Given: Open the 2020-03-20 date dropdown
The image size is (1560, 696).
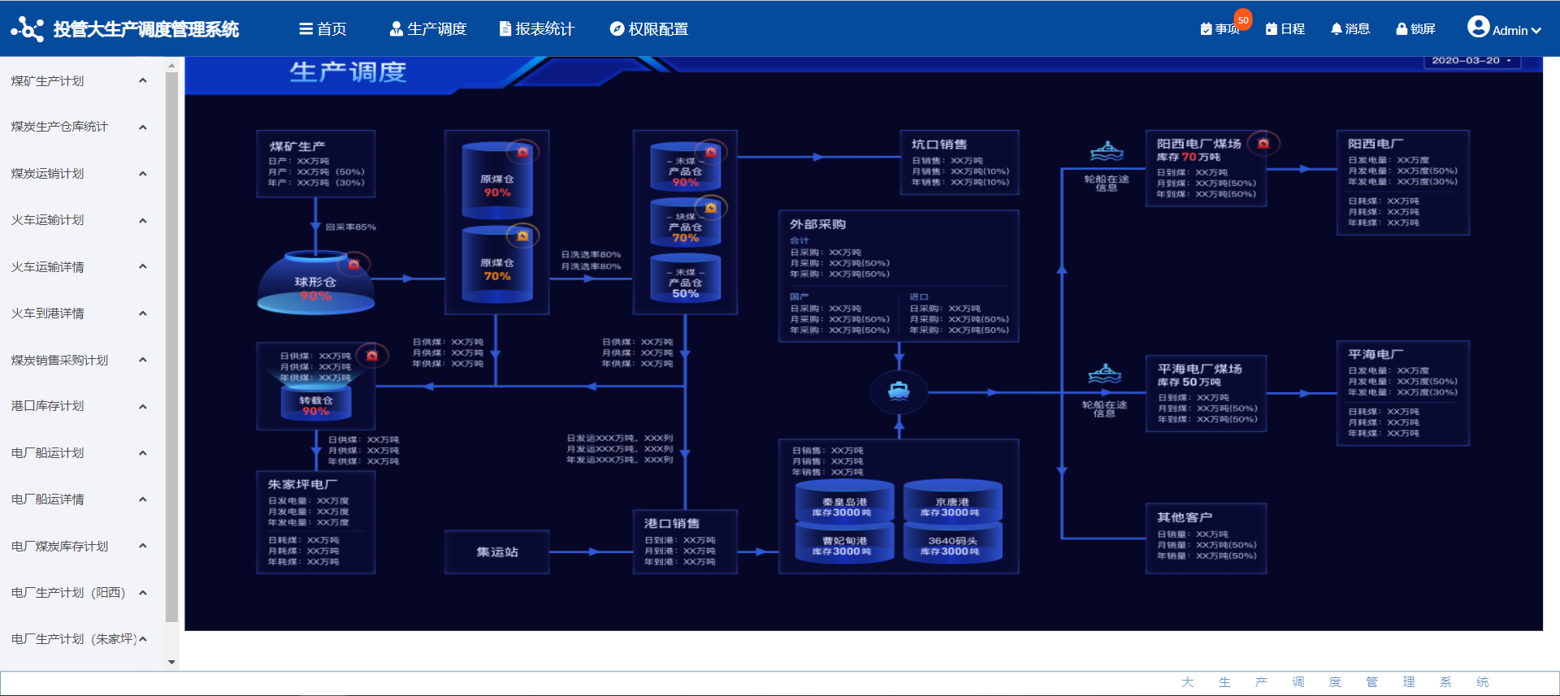Looking at the screenshot, I should pyautogui.click(x=1471, y=61).
